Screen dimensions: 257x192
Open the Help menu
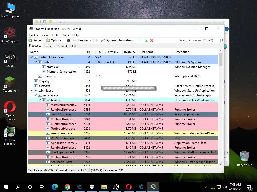(x=75, y=35)
